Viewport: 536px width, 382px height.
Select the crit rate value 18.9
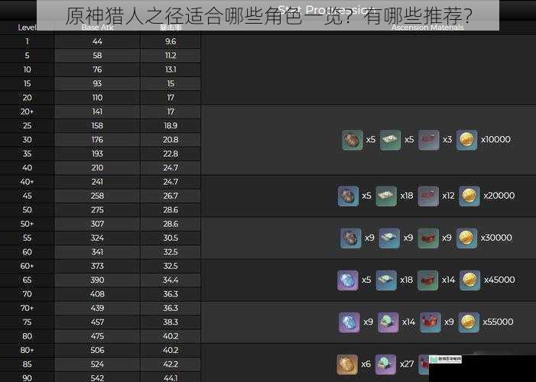(x=171, y=126)
